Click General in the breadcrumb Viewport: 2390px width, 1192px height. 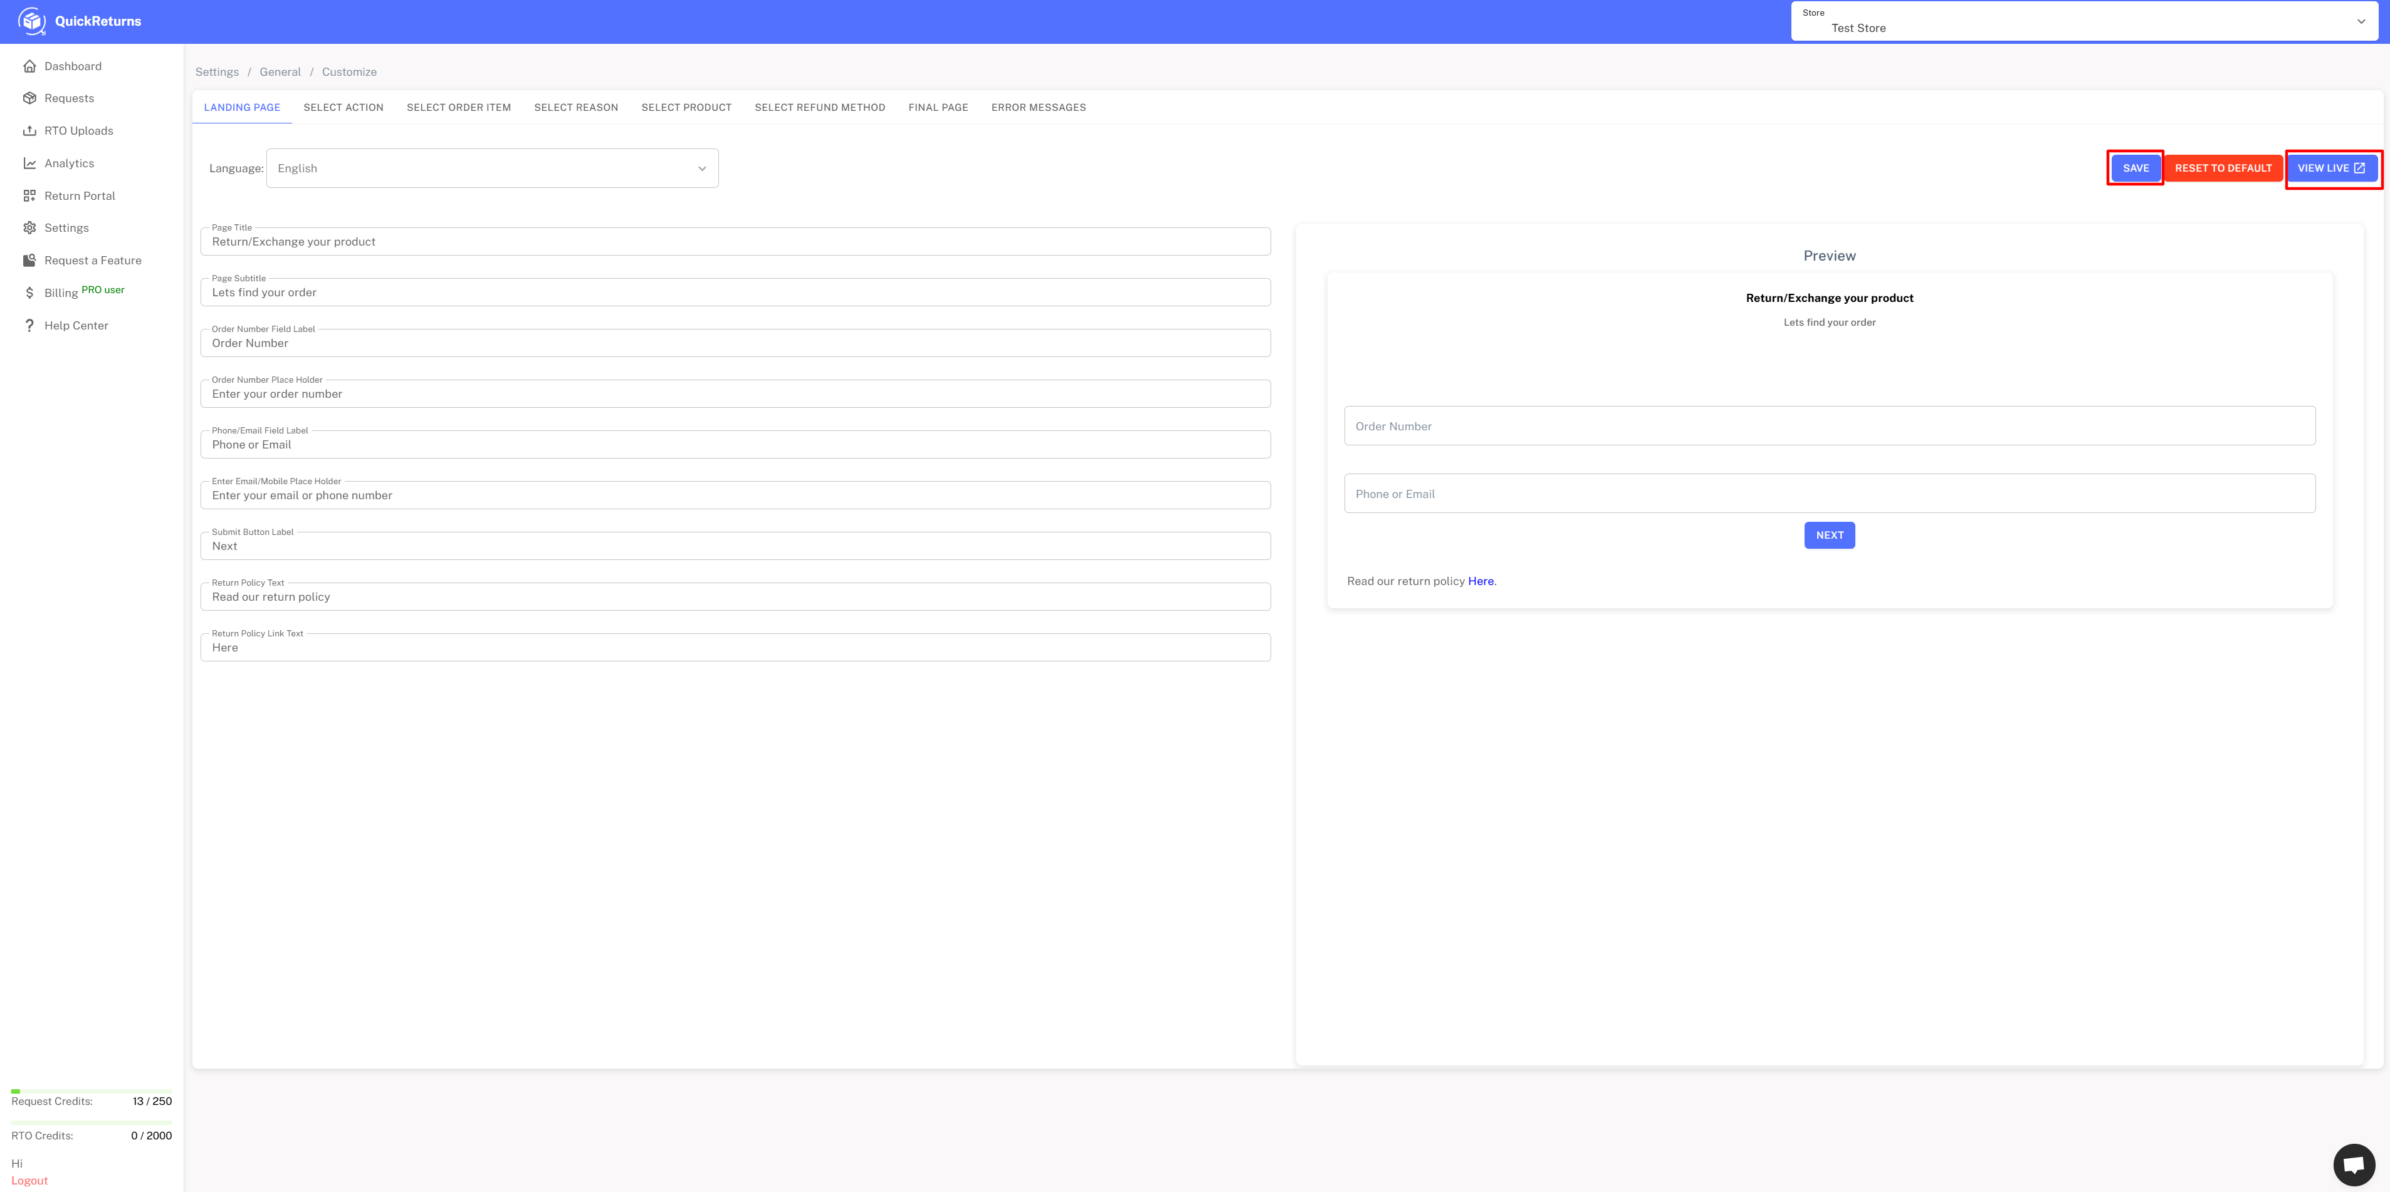[280, 71]
